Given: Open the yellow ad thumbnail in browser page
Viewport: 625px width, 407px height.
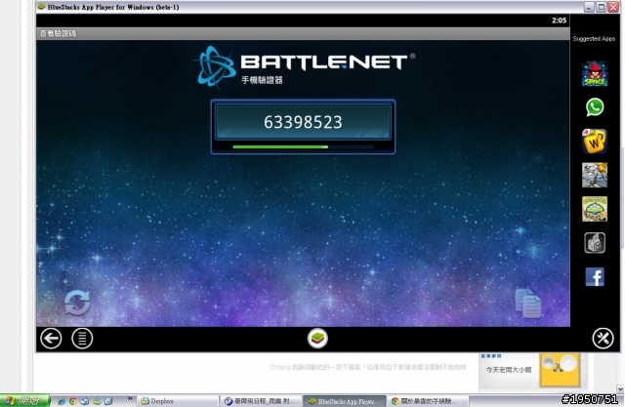Looking at the screenshot, I should point(560,370).
